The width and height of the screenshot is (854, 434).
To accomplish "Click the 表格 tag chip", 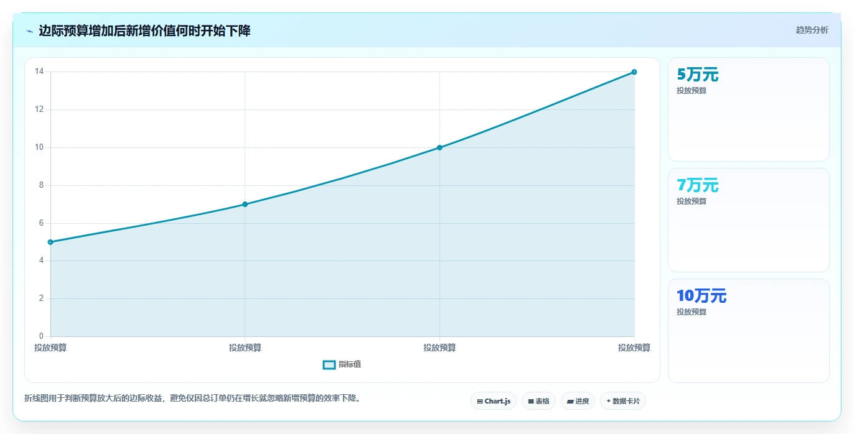I will coord(538,401).
